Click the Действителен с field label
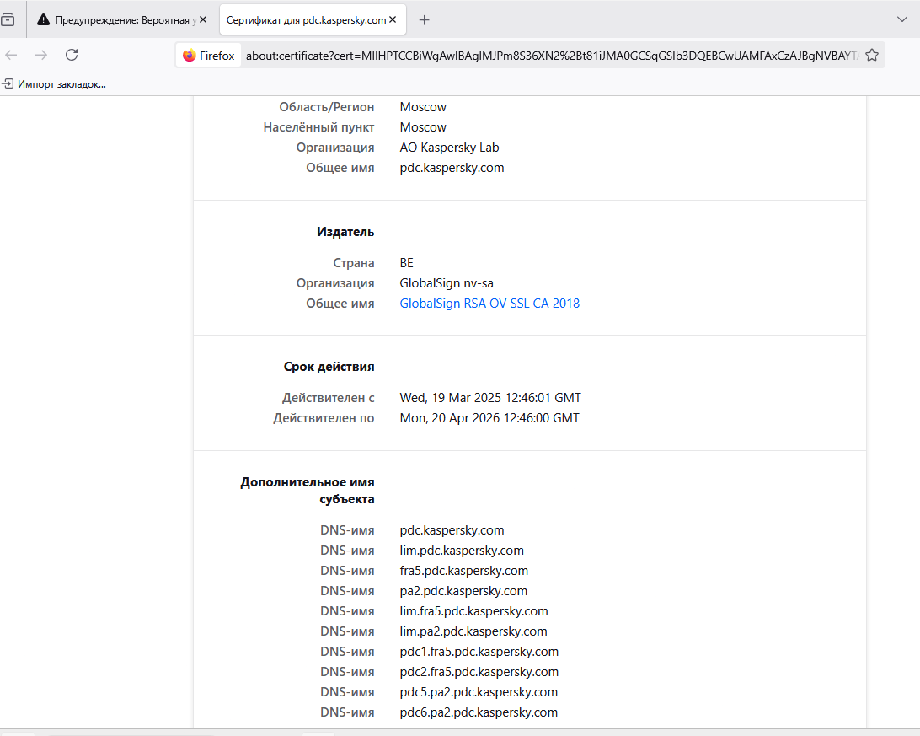 coord(328,398)
